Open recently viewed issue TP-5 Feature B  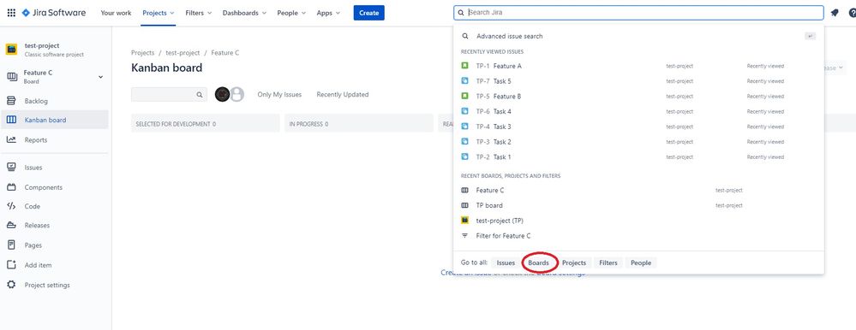coord(638,97)
